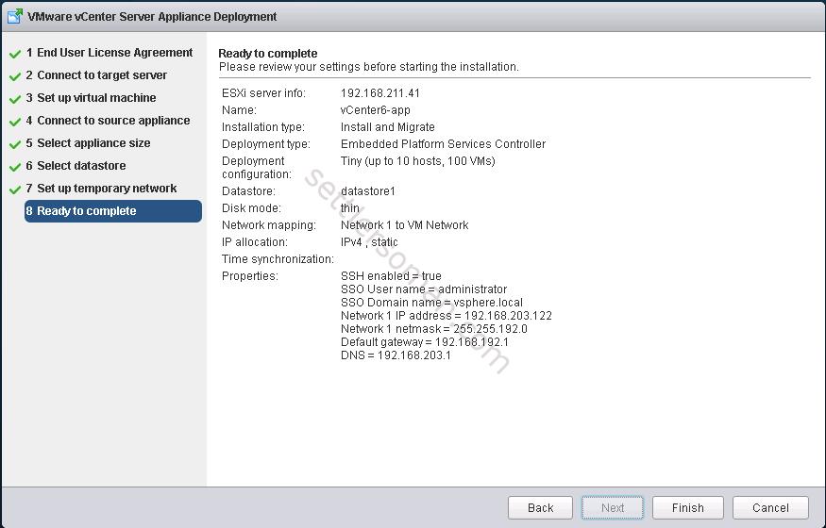Click Tiny (up to 10 hosts, 100 VMs)
The image size is (826, 528).
point(418,161)
